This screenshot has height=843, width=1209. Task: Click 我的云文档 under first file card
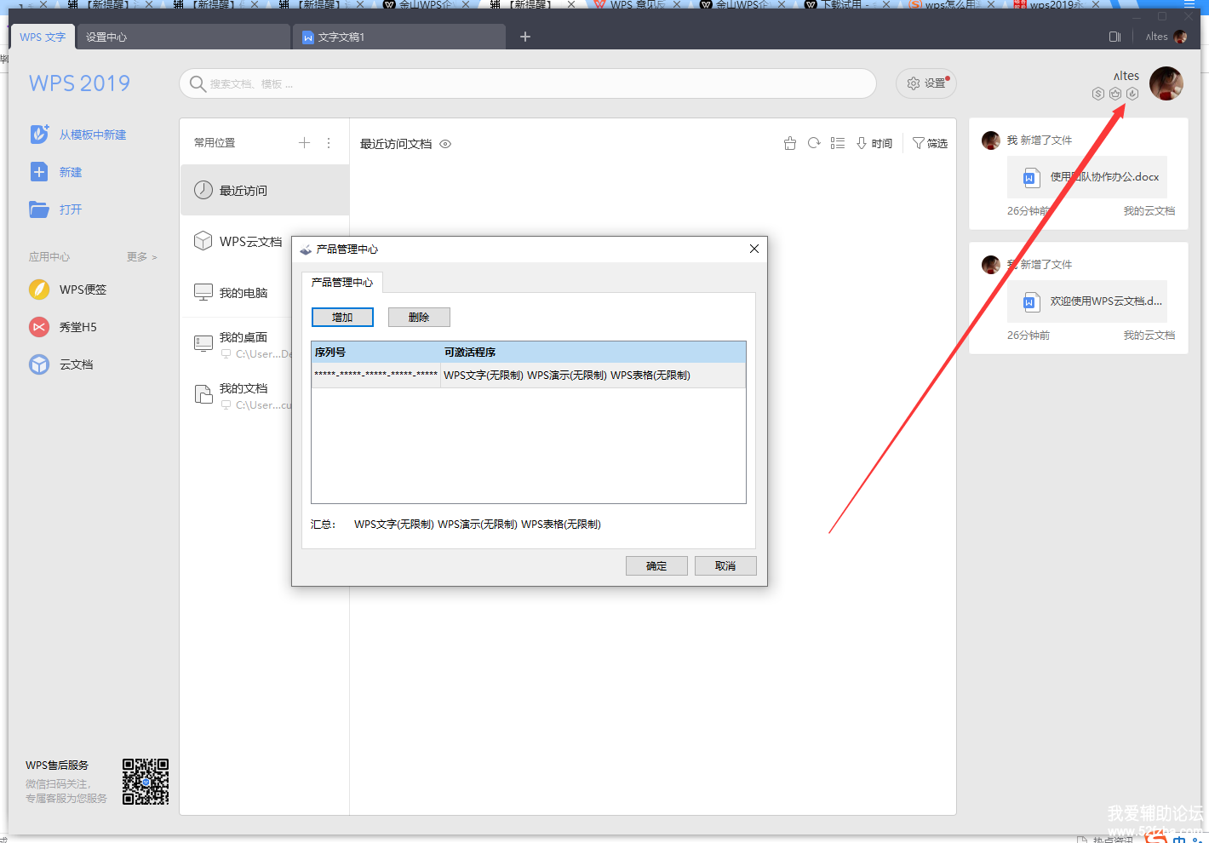coord(1149,211)
